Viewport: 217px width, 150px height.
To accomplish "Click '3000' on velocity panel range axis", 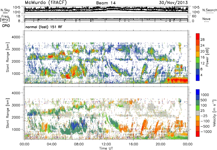I will (x=16, y=105).
